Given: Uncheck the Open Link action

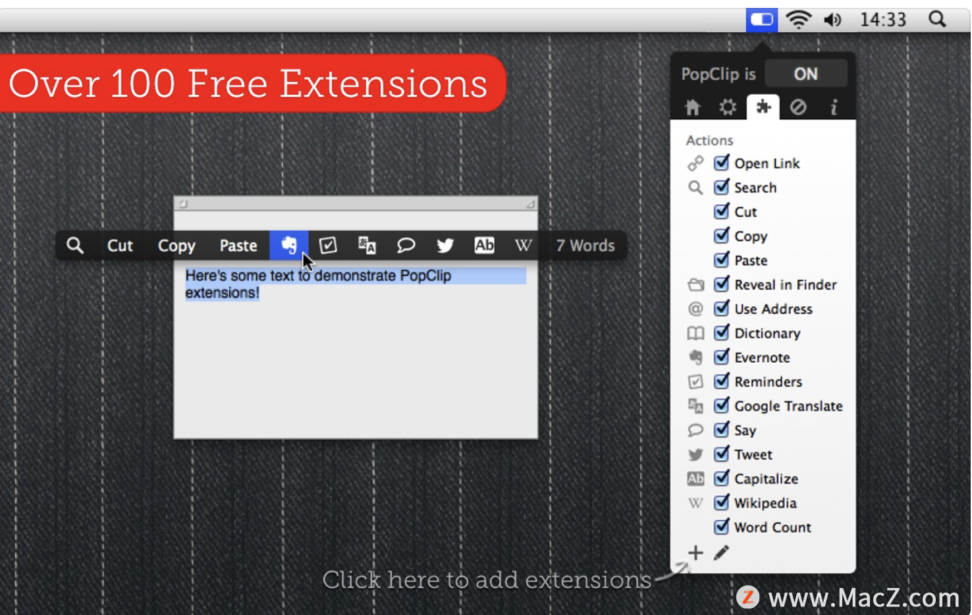Looking at the screenshot, I should pyautogui.click(x=722, y=162).
